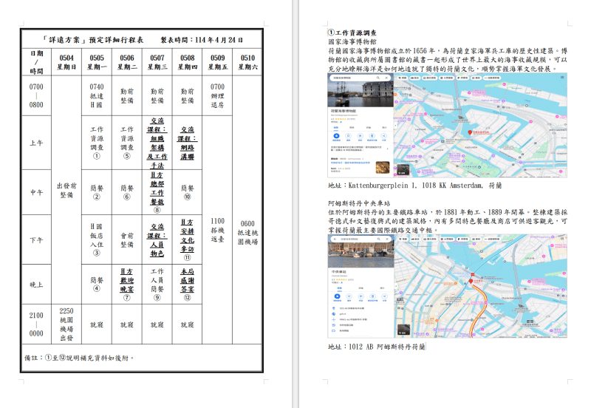591x408 pixels.
Task: Select the 0507 星期三 column header
Action: 157,62
